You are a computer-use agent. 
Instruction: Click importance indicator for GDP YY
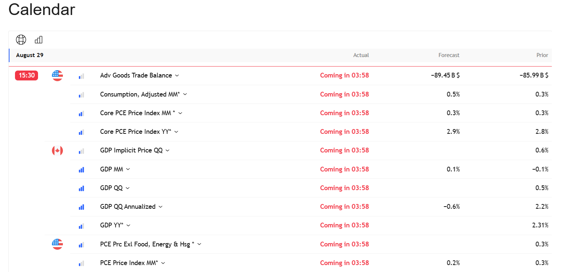pyautogui.click(x=81, y=226)
